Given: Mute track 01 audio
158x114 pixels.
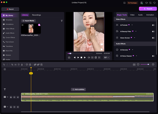Looking at the screenshot, I should coord(18,107).
